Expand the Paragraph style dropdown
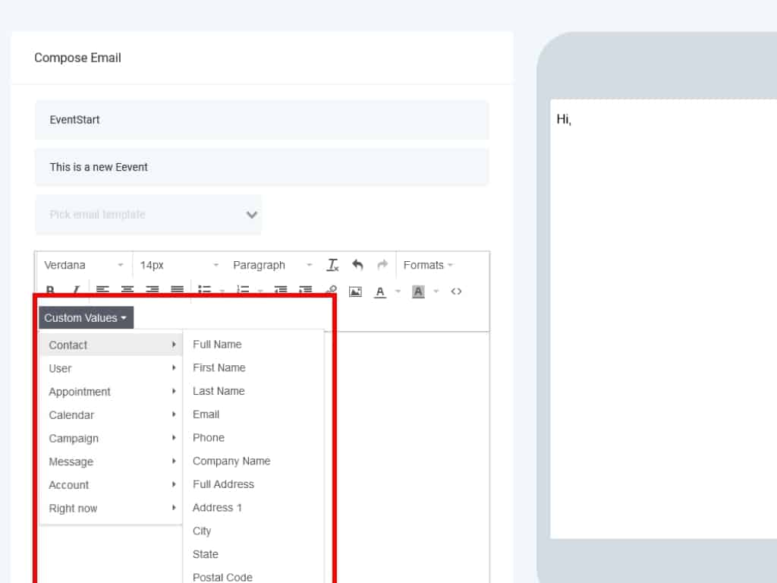Image resolution: width=777 pixels, height=583 pixels. (272, 265)
